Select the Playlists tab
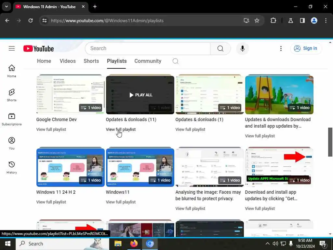This screenshot has width=333, height=250. [117, 61]
